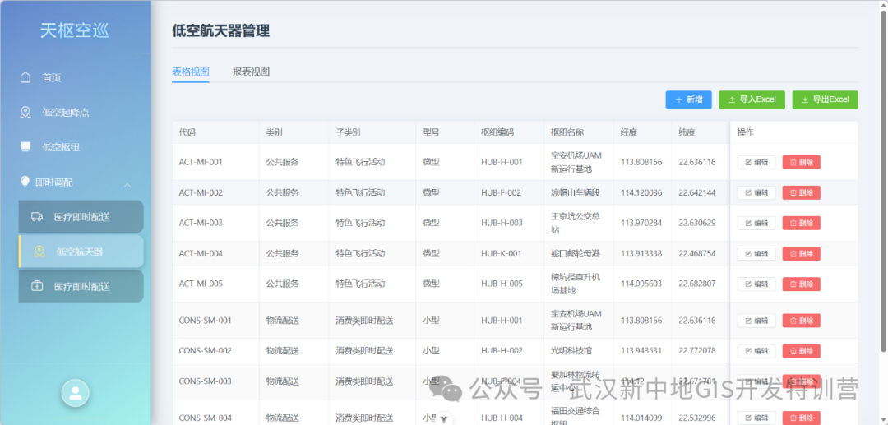Switch to the 报表视图 tab
Screen dimensions: 888x425
pyautogui.click(x=251, y=72)
